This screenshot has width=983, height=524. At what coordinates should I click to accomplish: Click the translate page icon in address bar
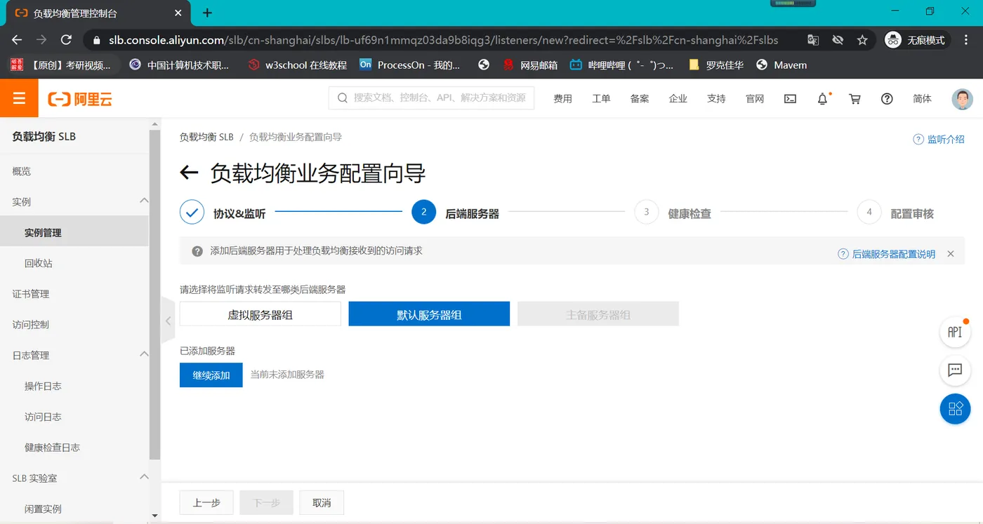[813, 40]
